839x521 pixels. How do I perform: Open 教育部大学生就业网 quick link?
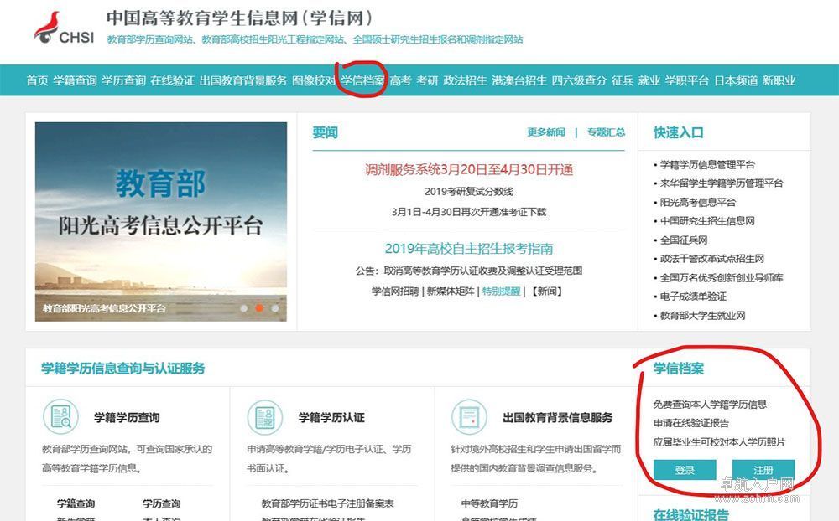click(x=702, y=315)
